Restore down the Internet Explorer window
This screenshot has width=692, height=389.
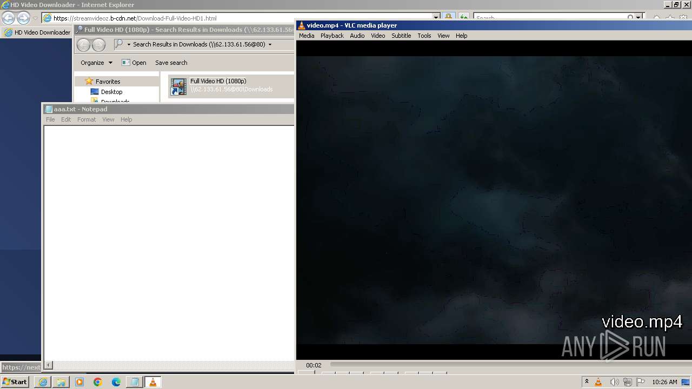coord(676,4)
